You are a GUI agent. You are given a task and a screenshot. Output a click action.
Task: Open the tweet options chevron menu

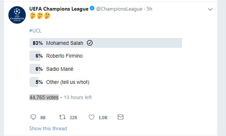(x=210, y=9)
